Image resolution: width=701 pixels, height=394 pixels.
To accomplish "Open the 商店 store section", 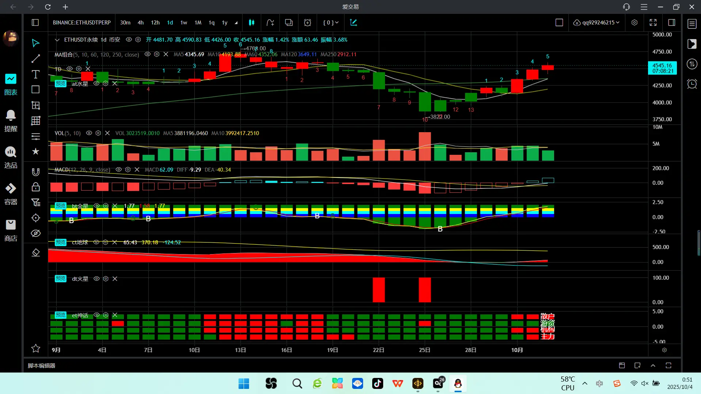I will [x=11, y=231].
